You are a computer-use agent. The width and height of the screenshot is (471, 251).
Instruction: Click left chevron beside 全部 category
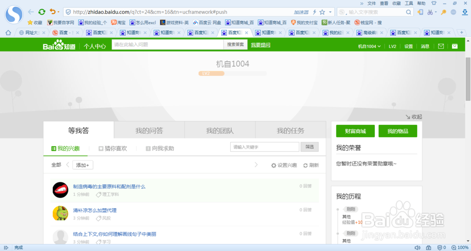click(x=67, y=164)
